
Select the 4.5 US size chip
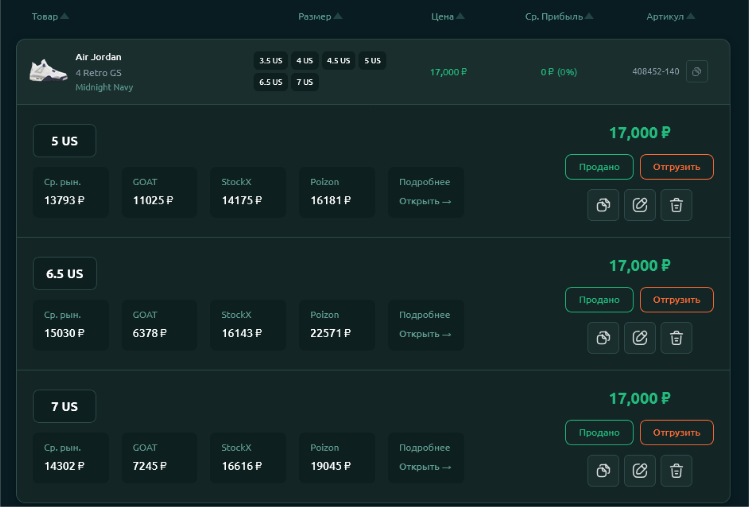339,61
